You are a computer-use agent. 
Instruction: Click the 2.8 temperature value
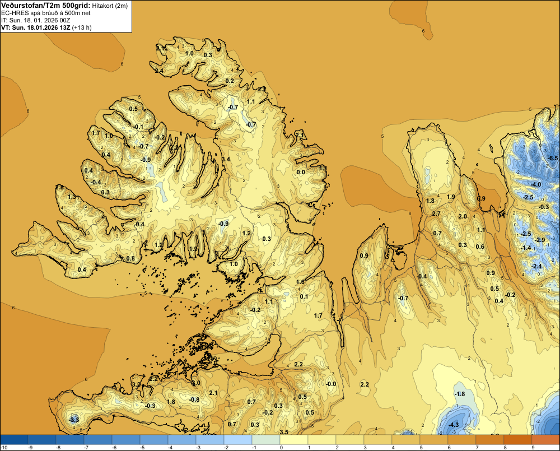point(60,187)
